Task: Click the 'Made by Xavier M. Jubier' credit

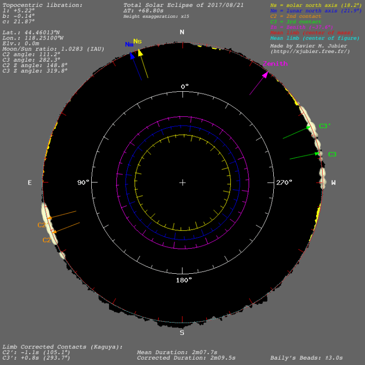Action: tap(309, 45)
